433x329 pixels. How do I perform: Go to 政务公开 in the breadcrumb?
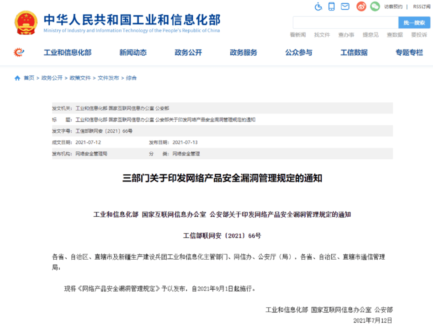point(52,78)
